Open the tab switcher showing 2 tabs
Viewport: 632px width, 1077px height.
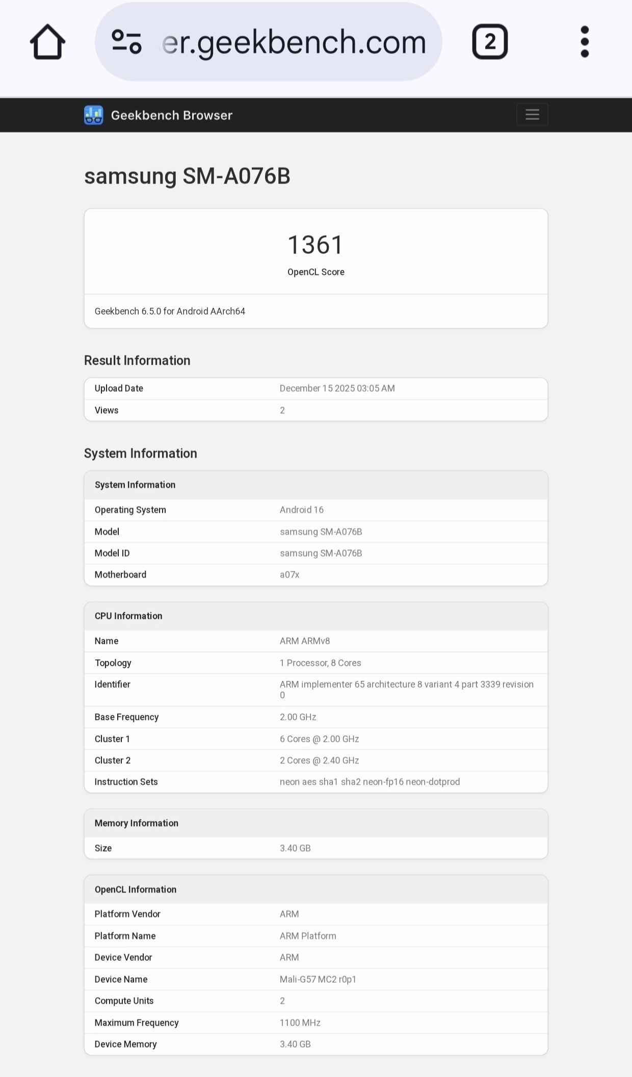pyautogui.click(x=489, y=42)
